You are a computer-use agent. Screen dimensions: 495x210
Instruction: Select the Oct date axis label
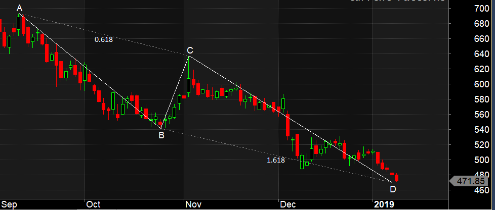(93, 204)
